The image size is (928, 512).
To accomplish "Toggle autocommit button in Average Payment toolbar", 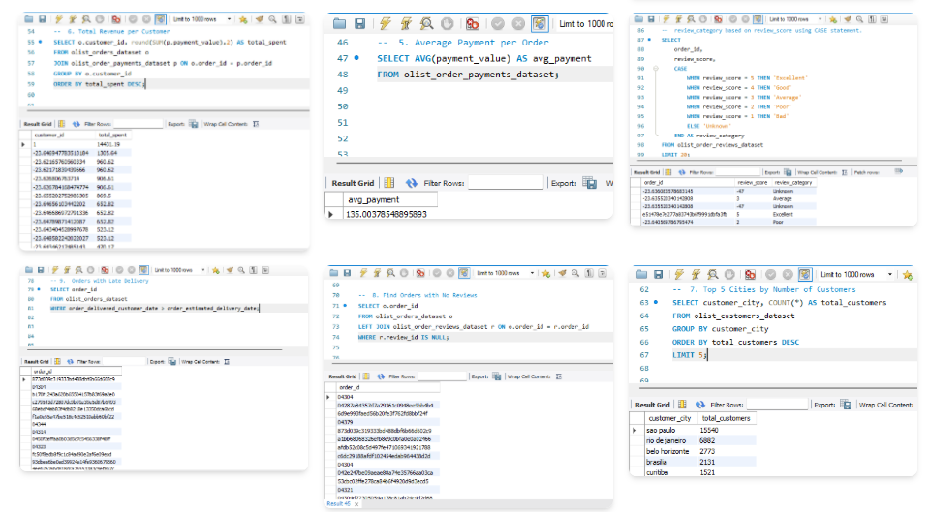I will 539,24.
